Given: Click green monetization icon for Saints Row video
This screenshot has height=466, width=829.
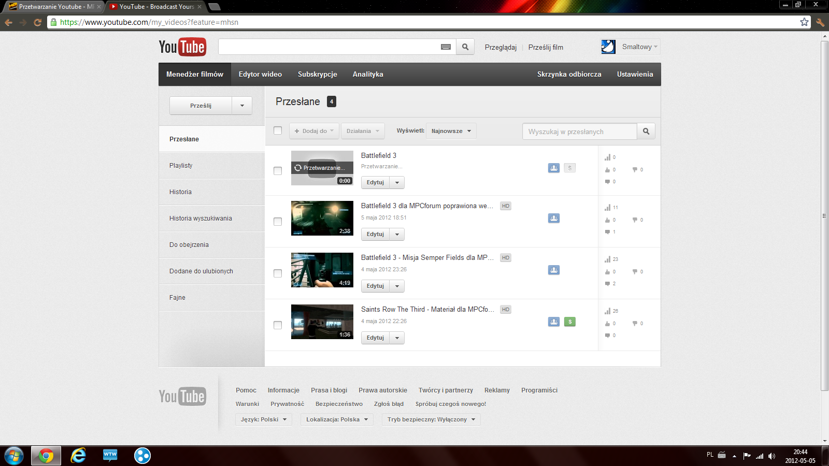Looking at the screenshot, I should [x=570, y=322].
